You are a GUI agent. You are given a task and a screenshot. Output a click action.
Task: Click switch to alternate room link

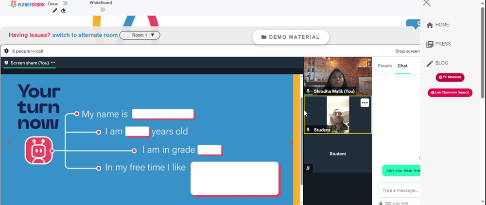coord(85,35)
